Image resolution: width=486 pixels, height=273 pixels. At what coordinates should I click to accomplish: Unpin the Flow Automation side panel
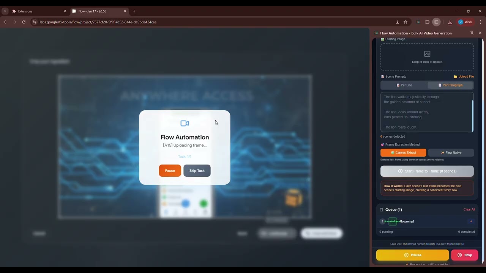pos(472,33)
